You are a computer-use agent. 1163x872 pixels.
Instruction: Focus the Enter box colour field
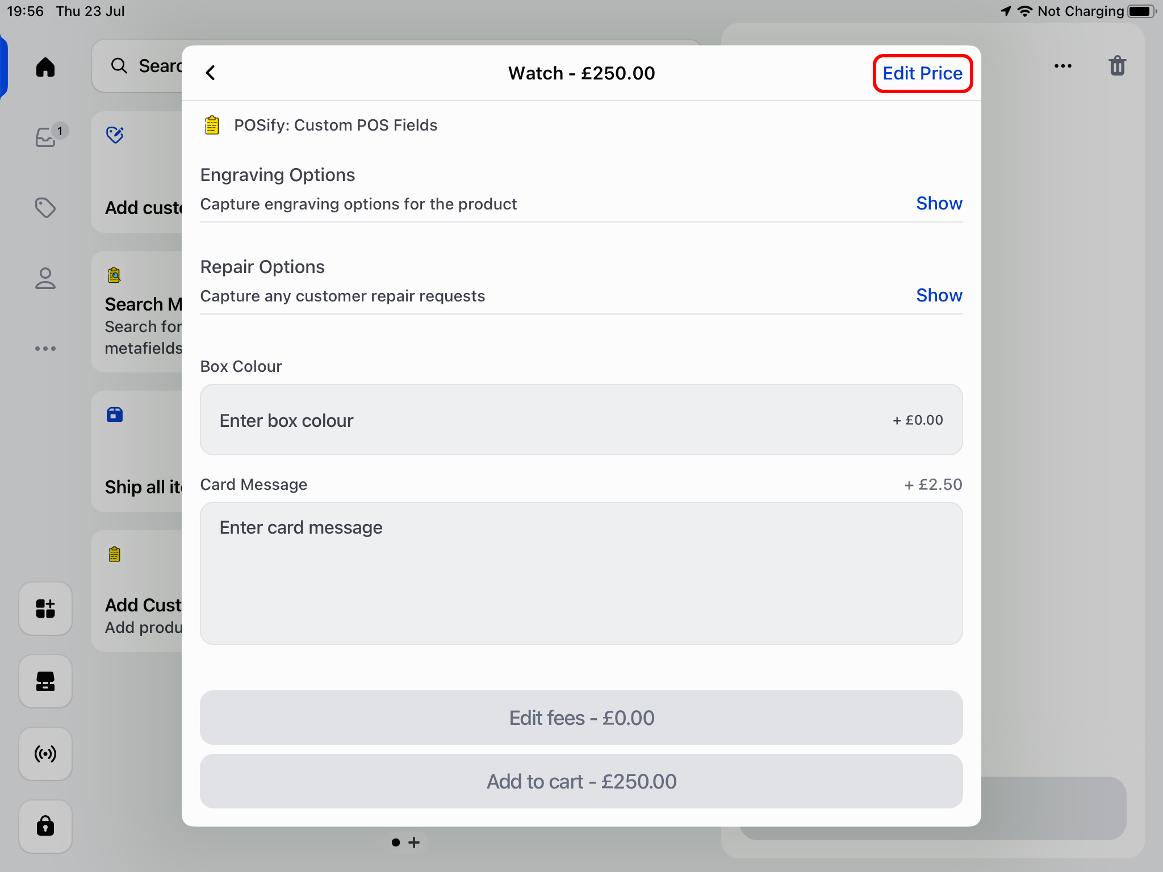581,420
